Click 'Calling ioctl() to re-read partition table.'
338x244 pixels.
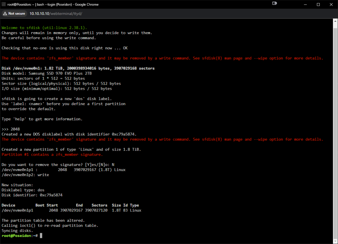click(x=50, y=225)
